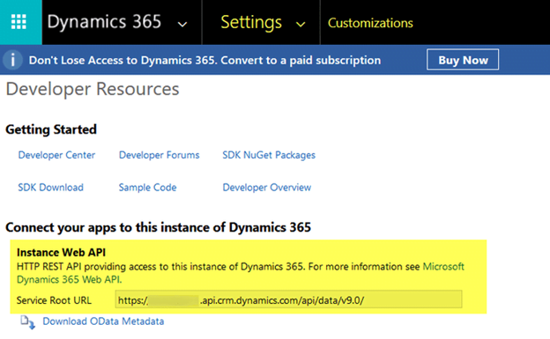The width and height of the screenshot is (550, 339).
Task: Click the Download OData Metadata link
Action: [x=103, y=321]
